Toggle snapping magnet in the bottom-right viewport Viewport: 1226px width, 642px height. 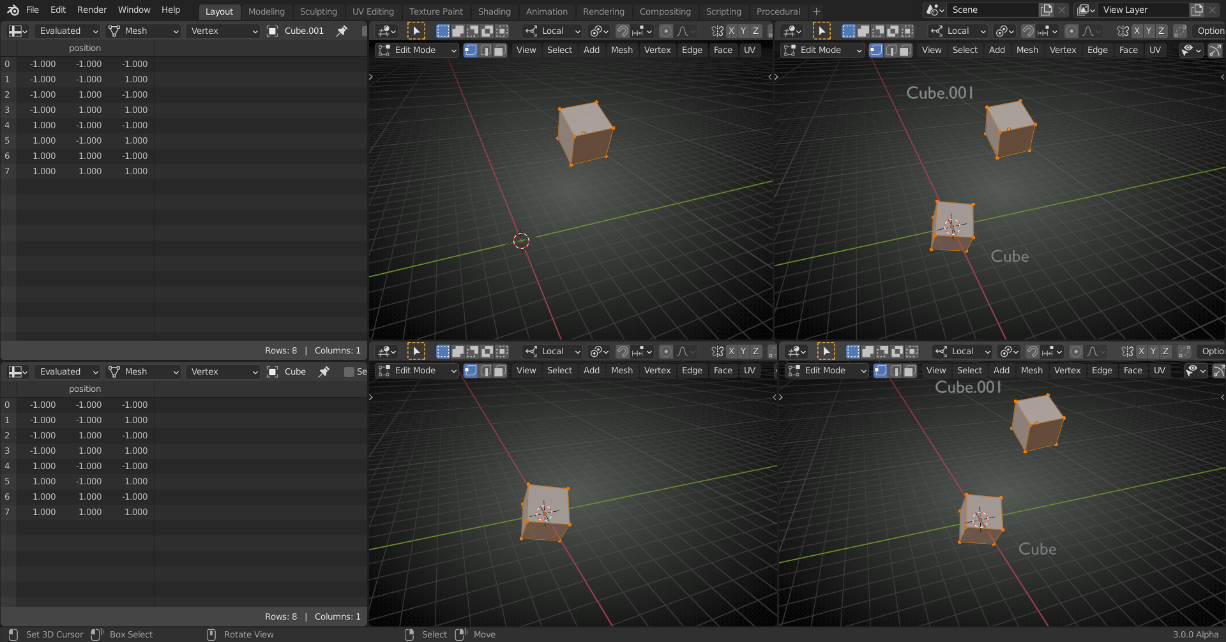click(1033, 351)
